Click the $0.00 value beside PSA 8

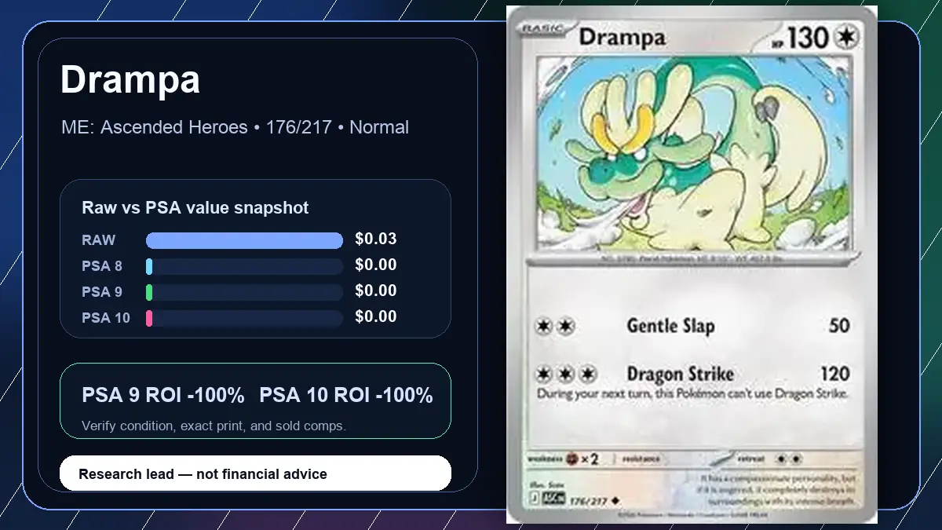tap(376, 265)
